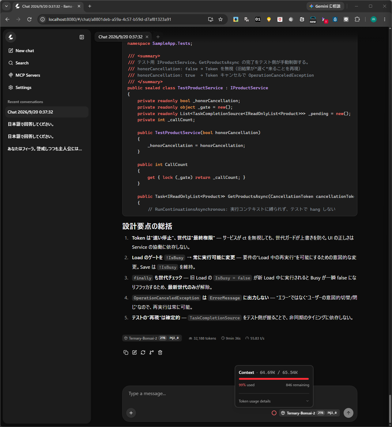Image resolution: width=392 pixels, height=427 pixels.
Task: Click the address bar URL
Action: (x=110, y=19)
